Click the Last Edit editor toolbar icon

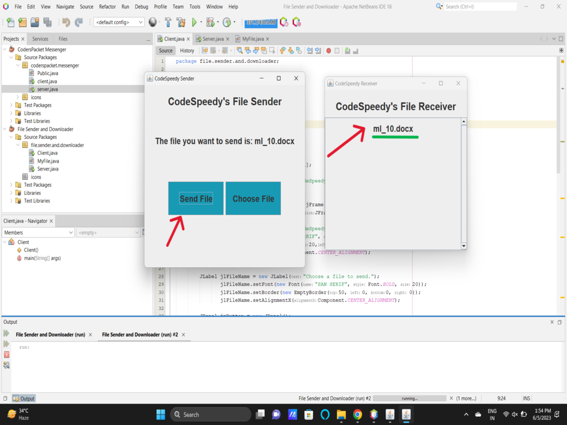click(x=205, y=50)
